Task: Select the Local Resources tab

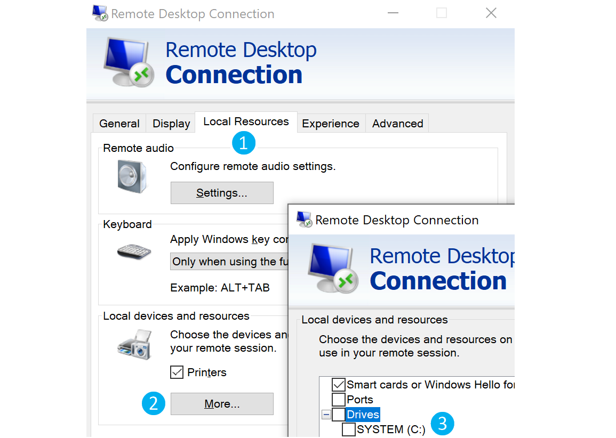Action: point(246,121)
